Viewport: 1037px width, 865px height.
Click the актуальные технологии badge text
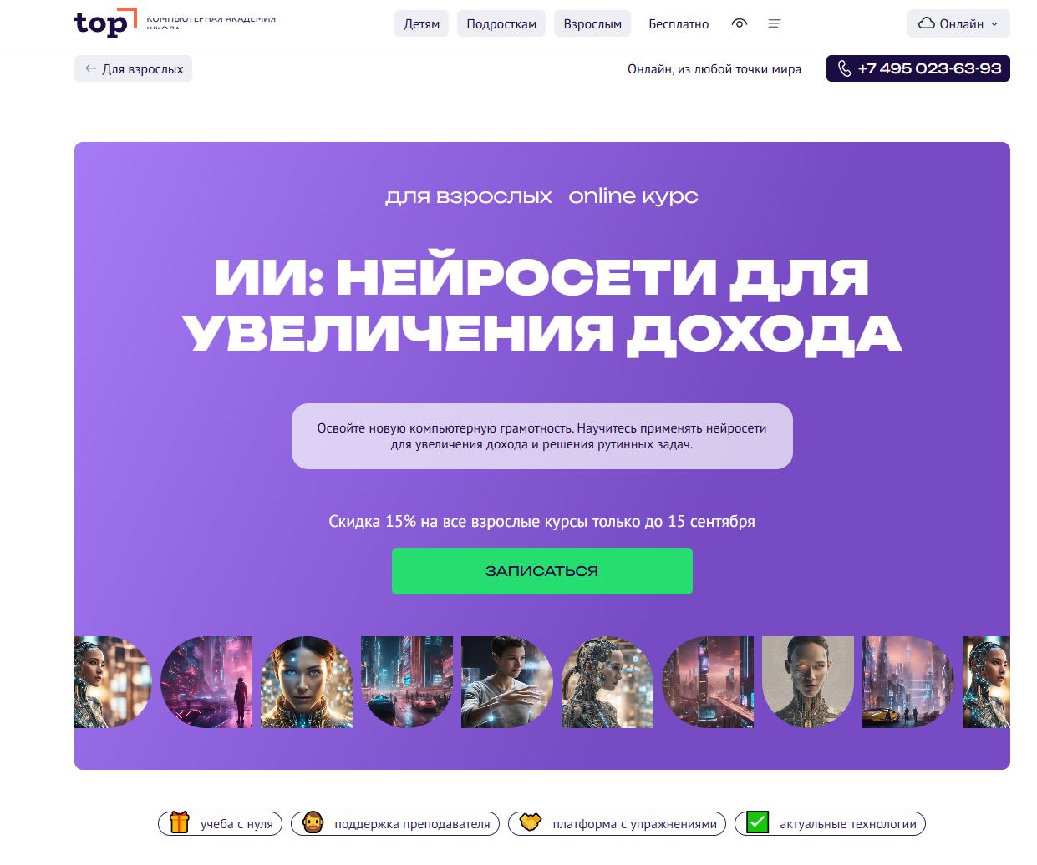pos(848,823)
